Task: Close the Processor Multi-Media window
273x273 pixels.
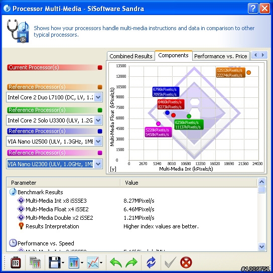Action: point(264,8)
